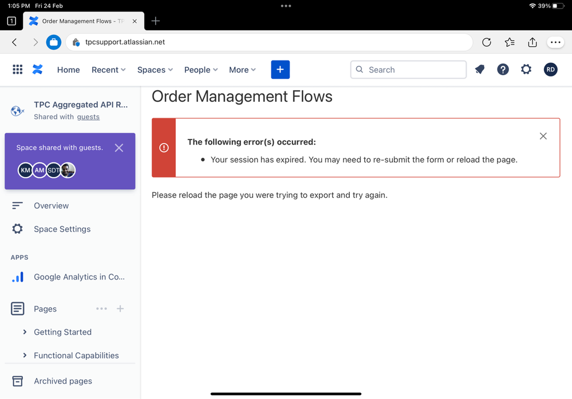Image resolution: width=572 pixels, height=399 pixels.
Task: Open the Settings gear icon in header
Action: (526, 69)
